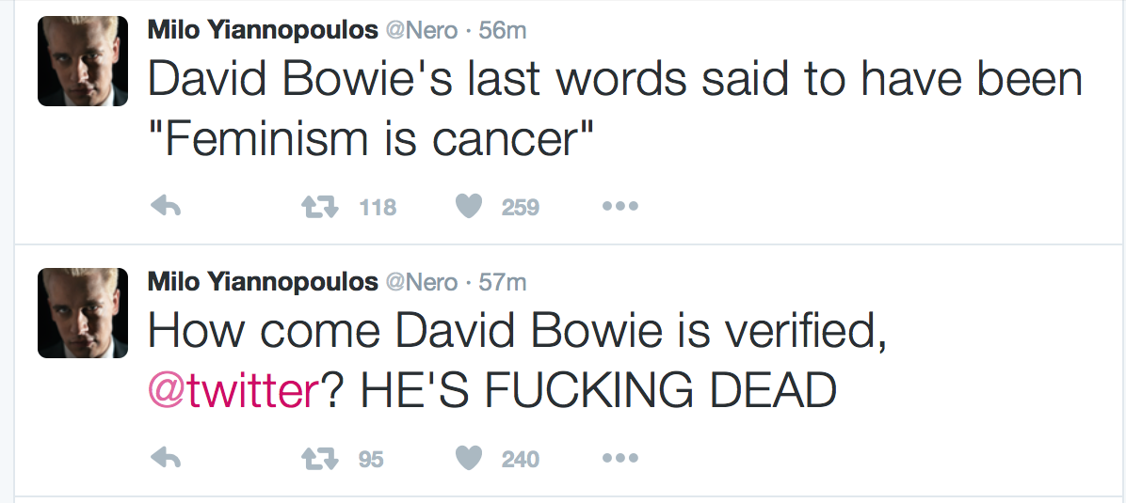Open Milo Yiannopoulos's name link on the 57m tweet

pyautogui.click(x=262, y=281)
